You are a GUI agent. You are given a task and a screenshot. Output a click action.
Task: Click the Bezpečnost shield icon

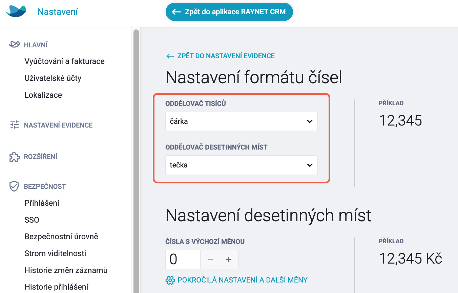coord(14,186)
